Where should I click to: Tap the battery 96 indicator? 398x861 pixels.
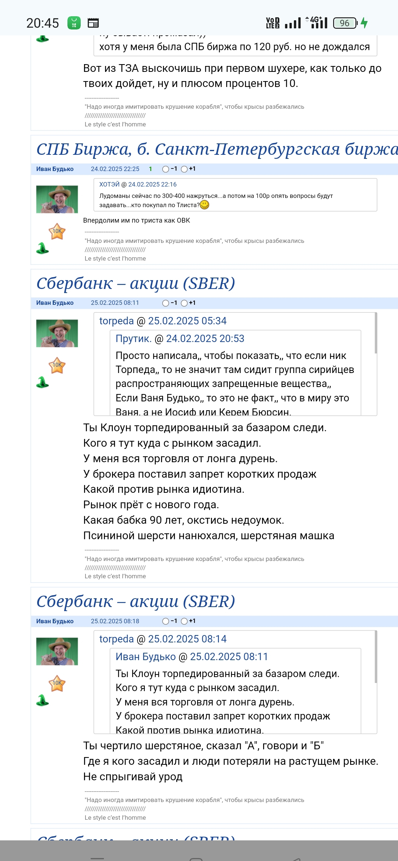345,23
